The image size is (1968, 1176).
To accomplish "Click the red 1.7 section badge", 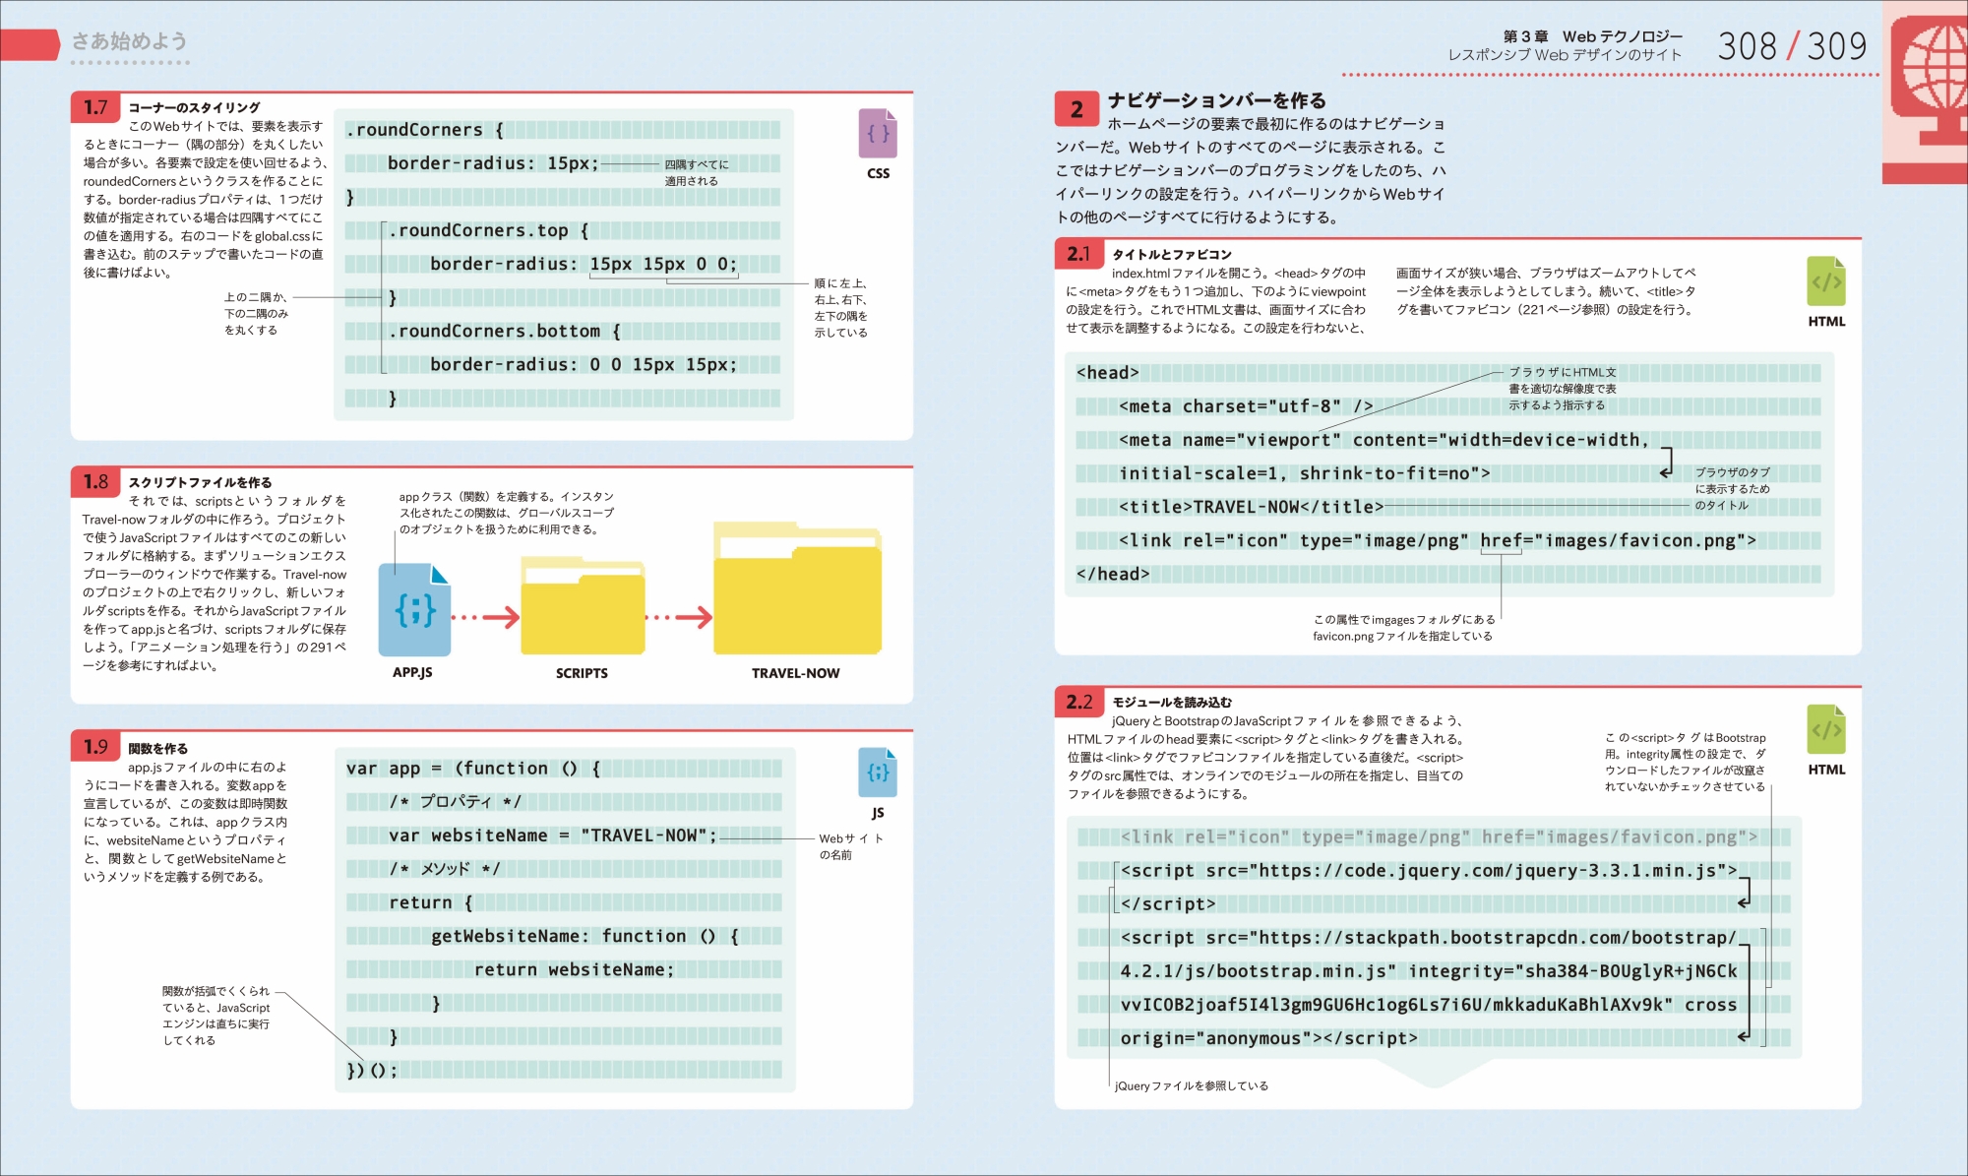I will pyautogui.click(x=95, y=107).
